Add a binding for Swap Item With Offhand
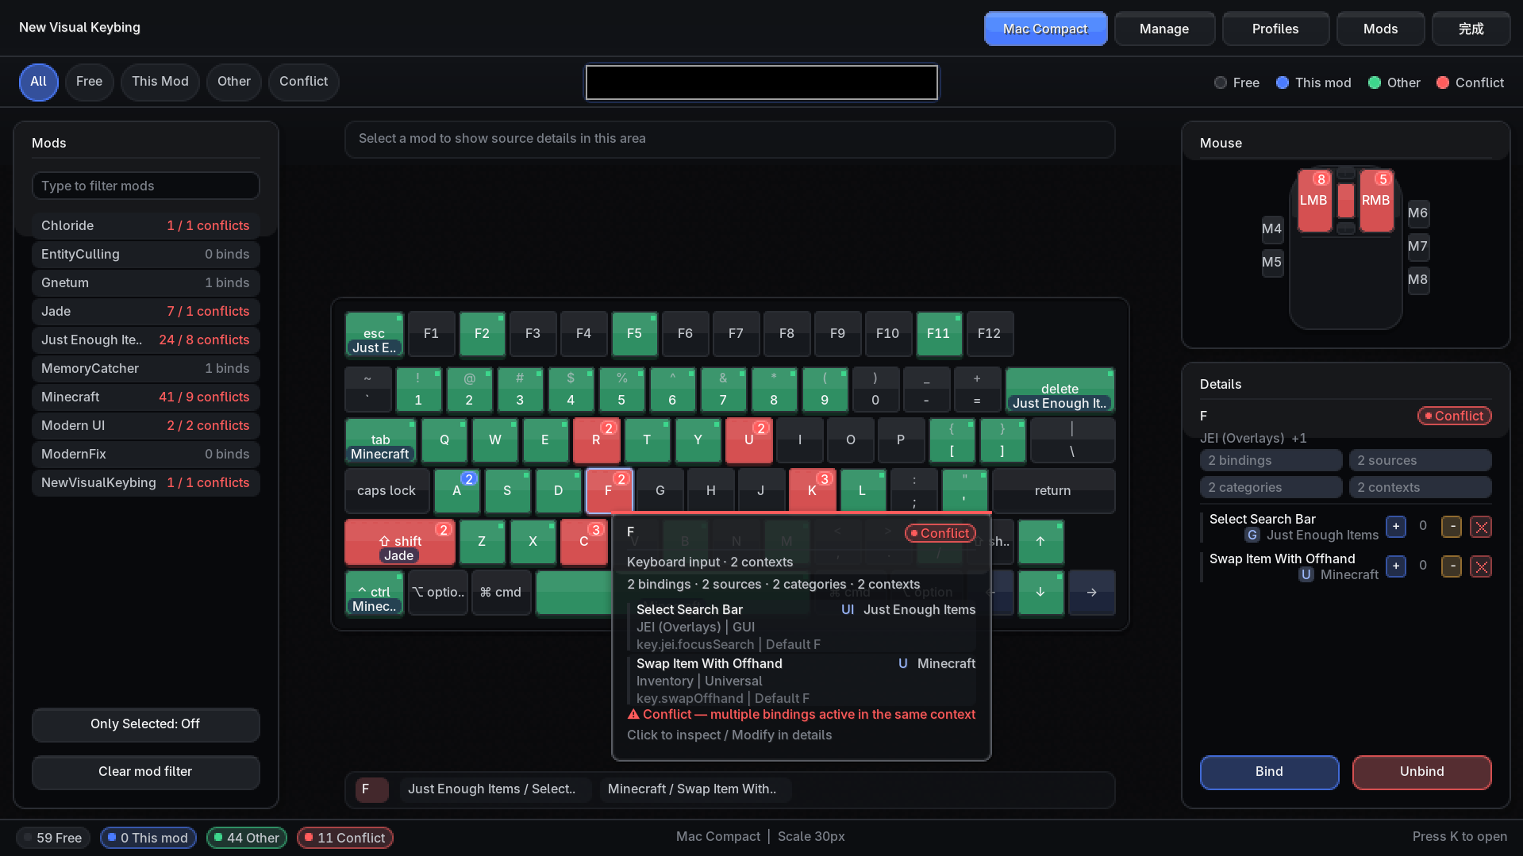This screenshot has height=856, width=1523. coord(1395,566)
